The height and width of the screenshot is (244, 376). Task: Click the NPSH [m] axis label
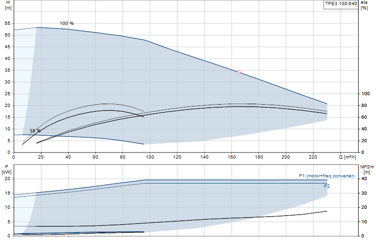pos(367,169)
